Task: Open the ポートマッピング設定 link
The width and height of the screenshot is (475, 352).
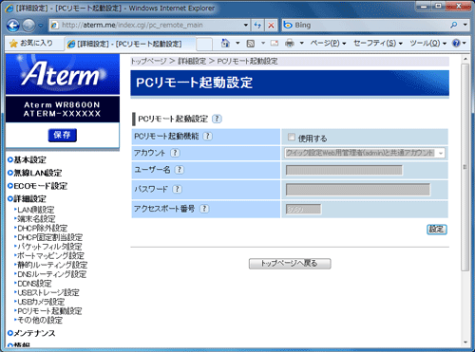Action: click(x=50, y=255)
